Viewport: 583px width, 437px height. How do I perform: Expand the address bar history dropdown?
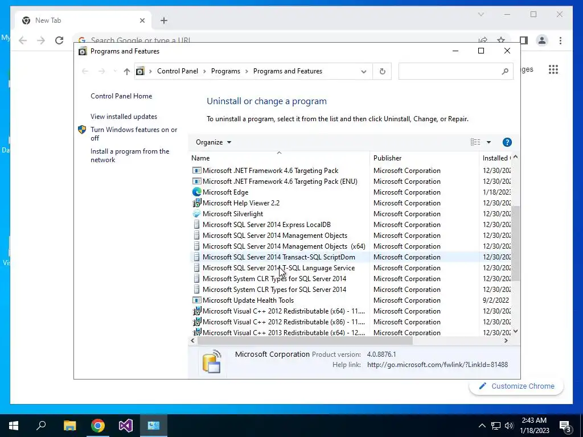(x=364, y=71)
